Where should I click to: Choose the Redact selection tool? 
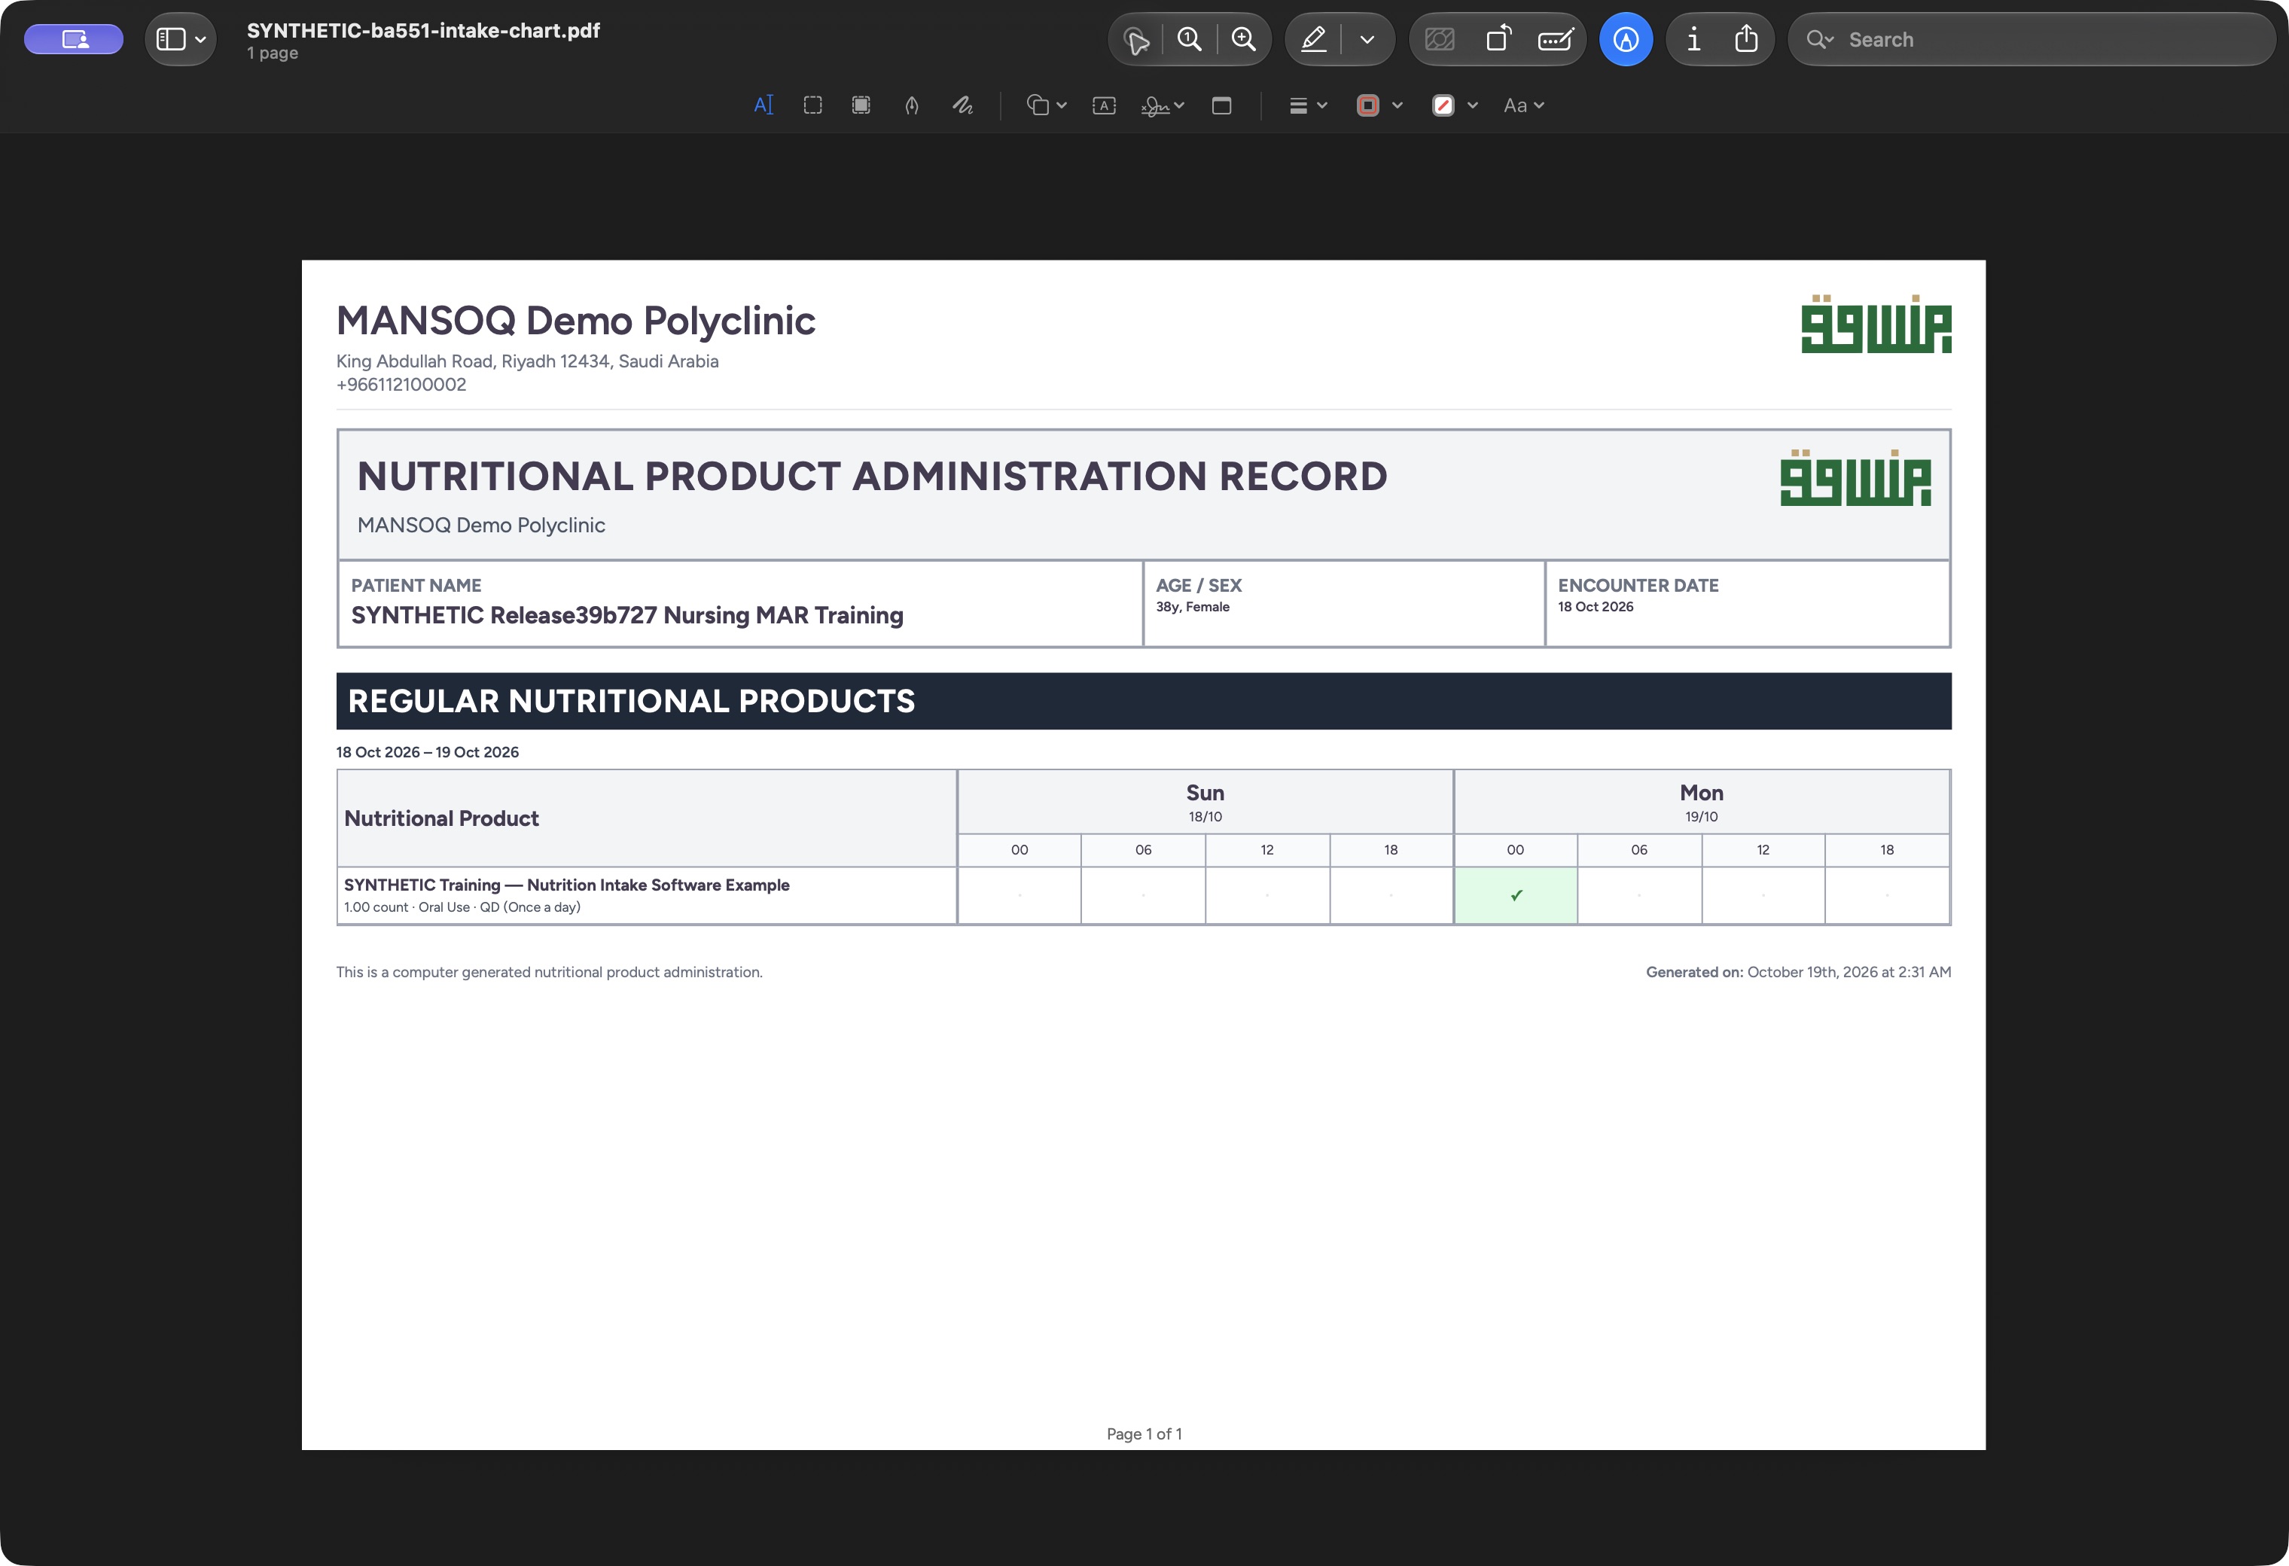coord(861,105)
